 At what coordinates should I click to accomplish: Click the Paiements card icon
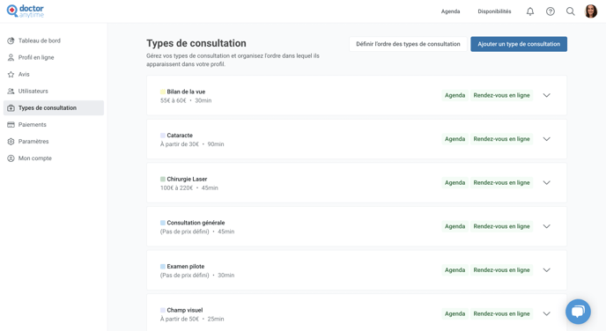click(x=11, y=125)
